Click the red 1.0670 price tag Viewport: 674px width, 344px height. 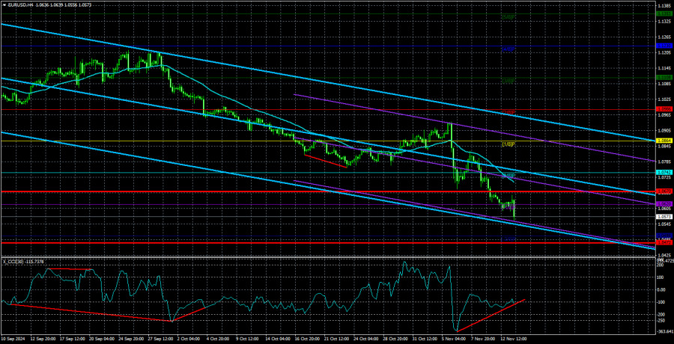(664, 191)
